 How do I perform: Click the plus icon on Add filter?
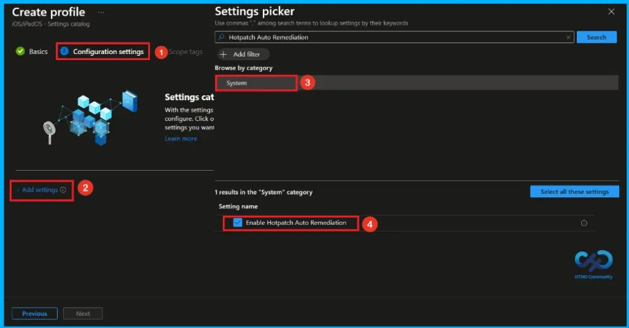(224, 54)
